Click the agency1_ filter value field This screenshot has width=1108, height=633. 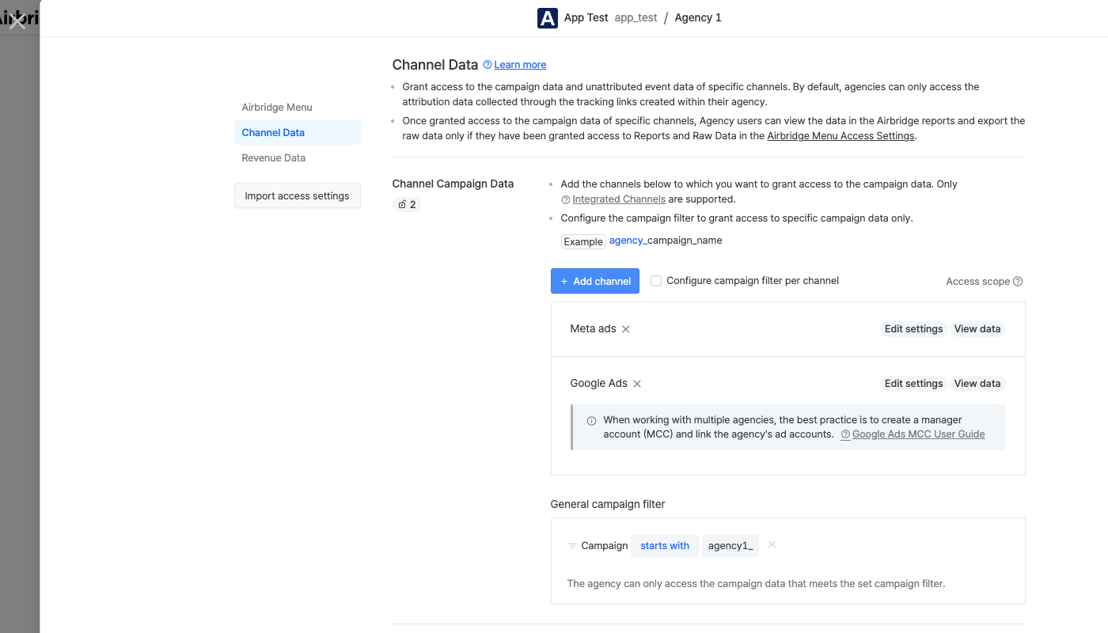click(730, 546)
